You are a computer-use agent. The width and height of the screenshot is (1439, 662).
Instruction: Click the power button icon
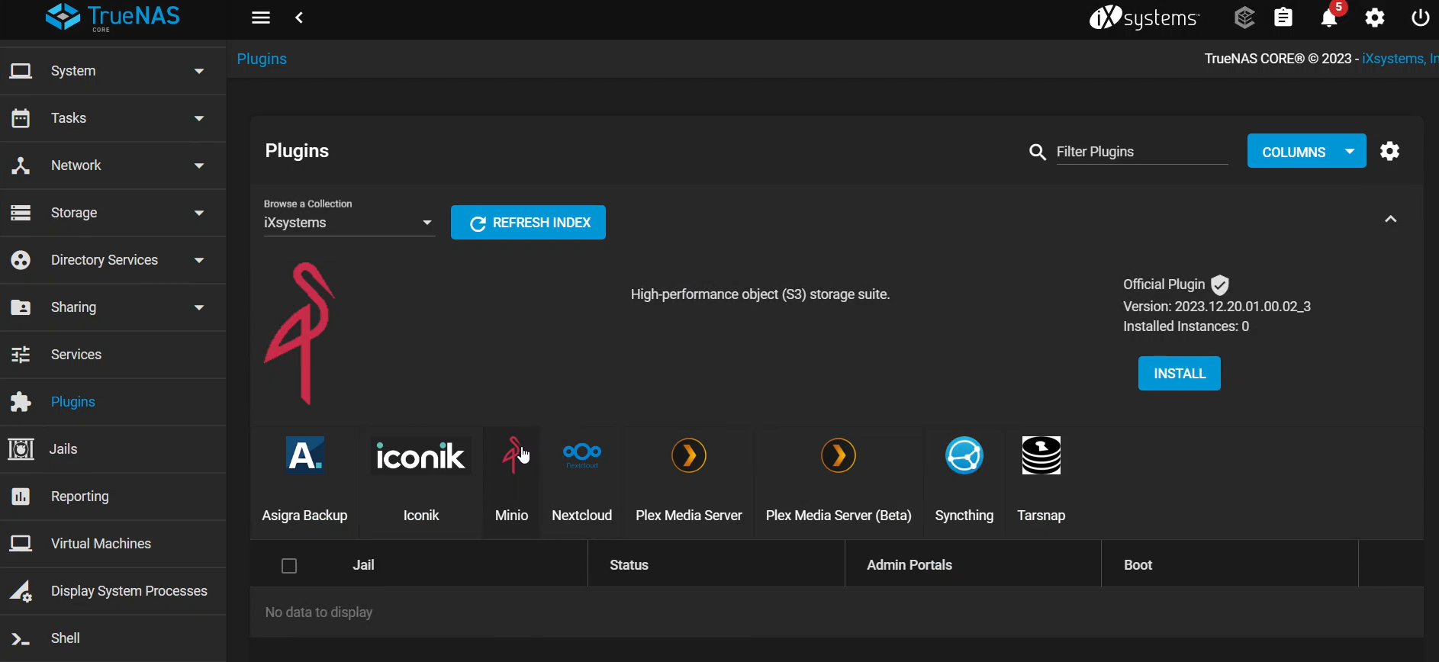click(x=1420, y=18)
